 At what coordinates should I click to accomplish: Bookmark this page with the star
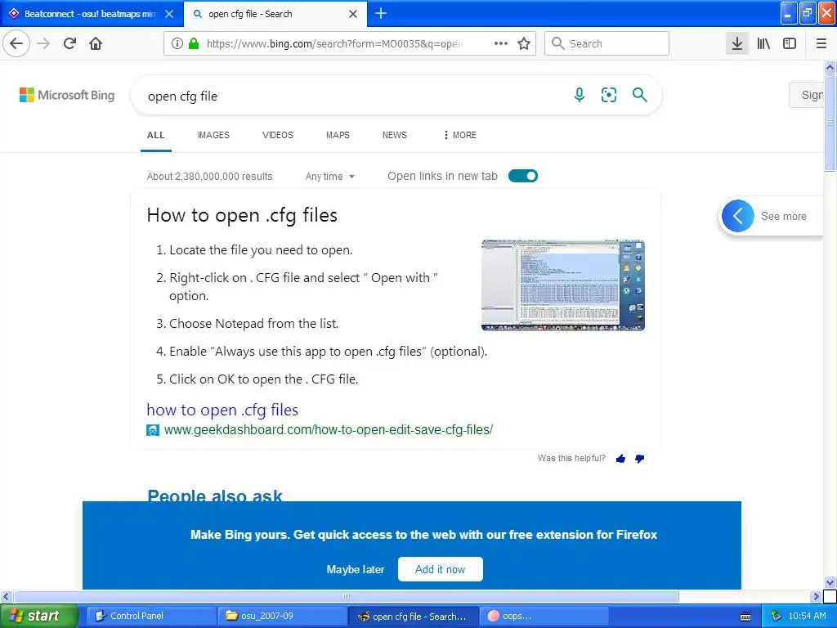[524, 44]
